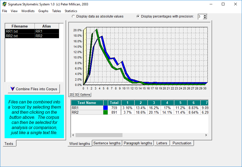242x167 pixels.
Task: Close the Signature window
Action: click(235, 4)
